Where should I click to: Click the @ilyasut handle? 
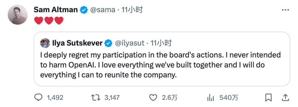[130, 43]
